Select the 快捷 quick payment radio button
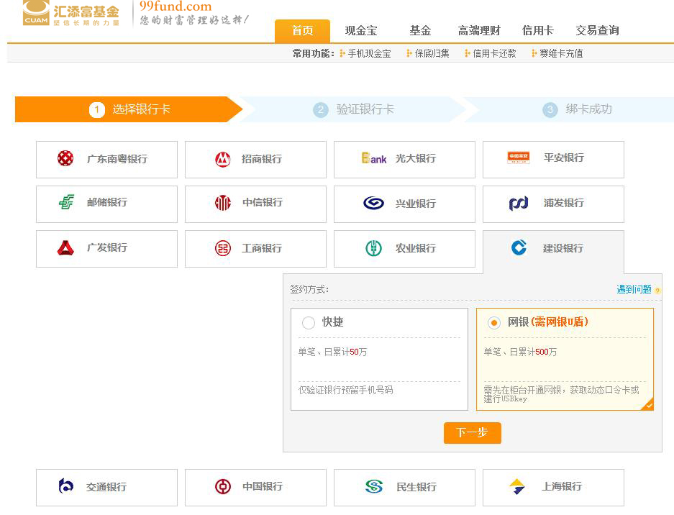The width and height of the screenshot is (674, 515). coord(309,323)
